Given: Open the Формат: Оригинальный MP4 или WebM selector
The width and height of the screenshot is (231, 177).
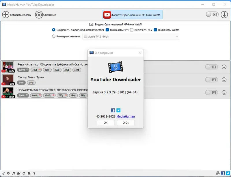Looking at the screenshot, I should tap(133, 14).
